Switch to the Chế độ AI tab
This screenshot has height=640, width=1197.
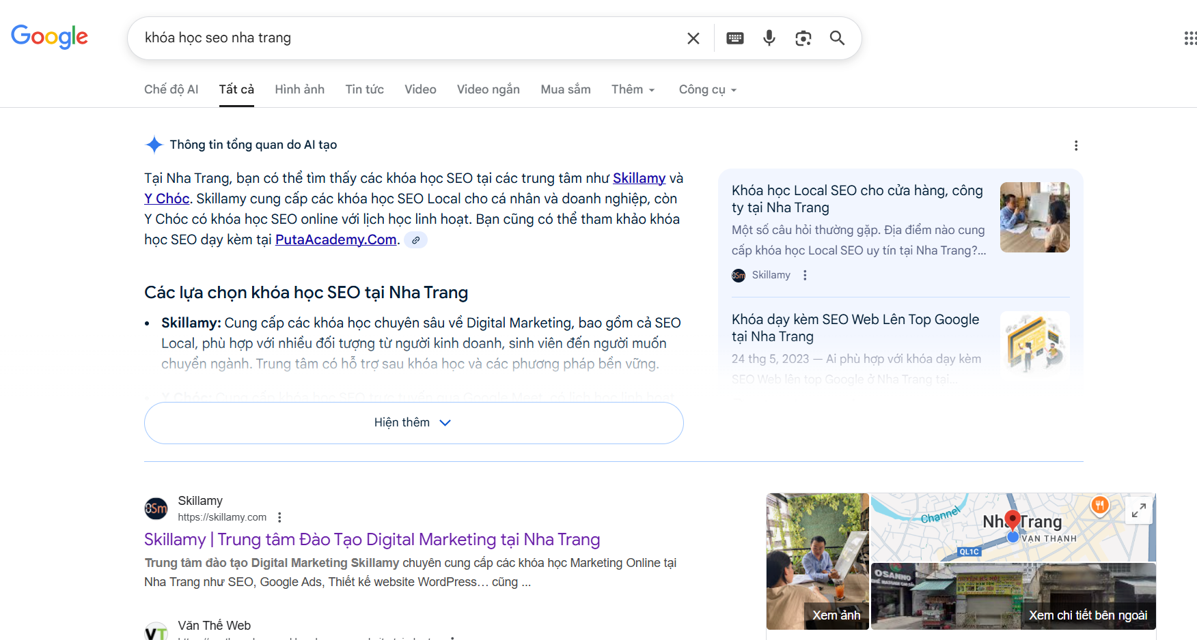pos(171,89)
